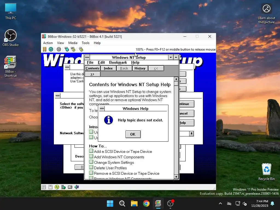The width and height of the screenshot is (280, 210).
Task: Select the 86Box - Shortcut desktop icon
Action: (x=11, y=66)
